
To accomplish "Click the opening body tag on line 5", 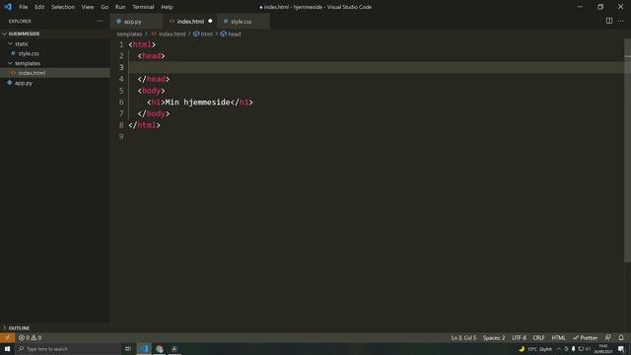I will click(x=151, y=91).
